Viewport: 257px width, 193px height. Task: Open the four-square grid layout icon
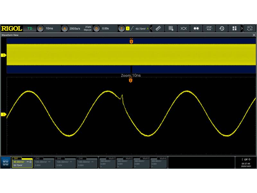pyautogui.click(x=235, y=29)
